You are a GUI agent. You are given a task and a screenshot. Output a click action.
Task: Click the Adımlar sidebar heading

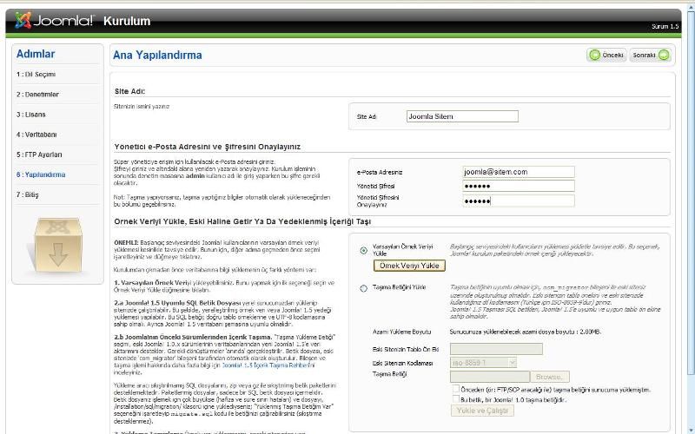pos(36,54)
